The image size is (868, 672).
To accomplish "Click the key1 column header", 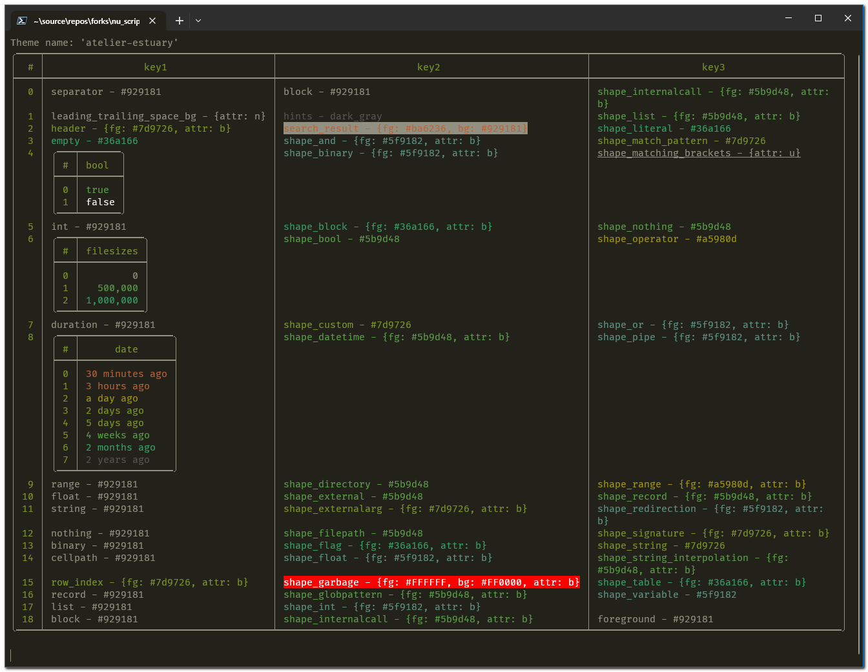I will (x=156, y=67).
